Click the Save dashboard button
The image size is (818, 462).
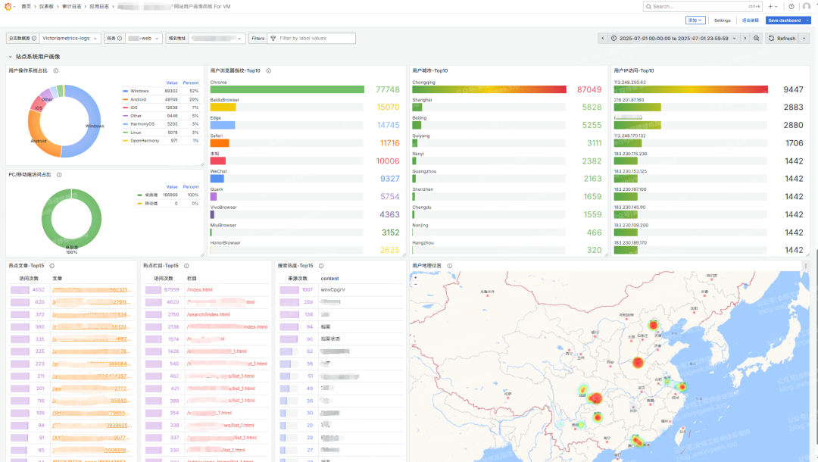click(x=785, y=20)
